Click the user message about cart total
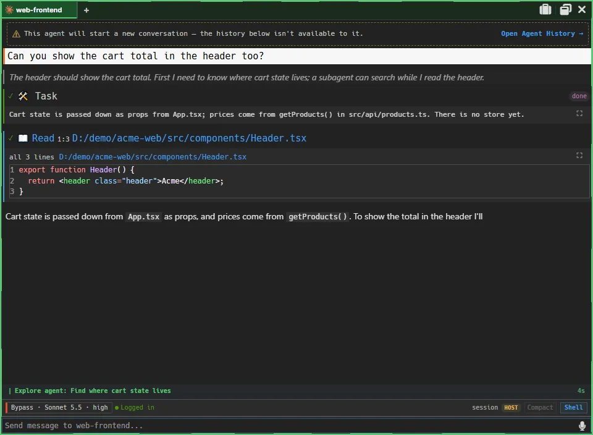 [297, 56]
